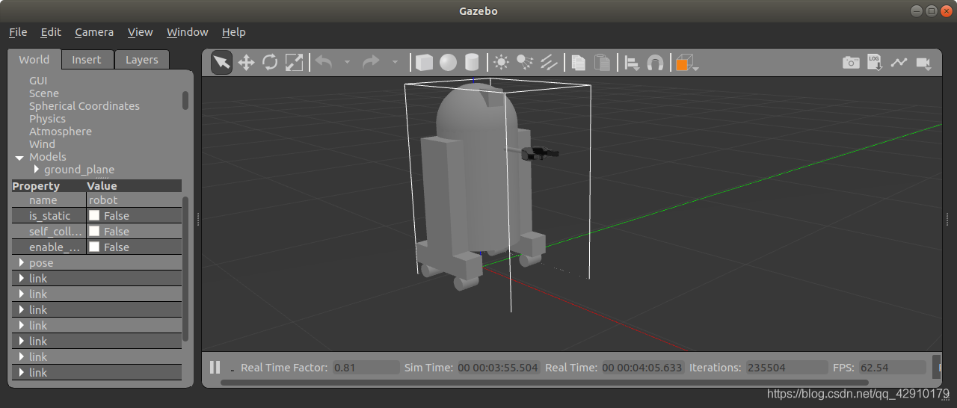This screenshot has height=408, width=957.
Task: Expand the first link property
Action: [x=21, y=279]
